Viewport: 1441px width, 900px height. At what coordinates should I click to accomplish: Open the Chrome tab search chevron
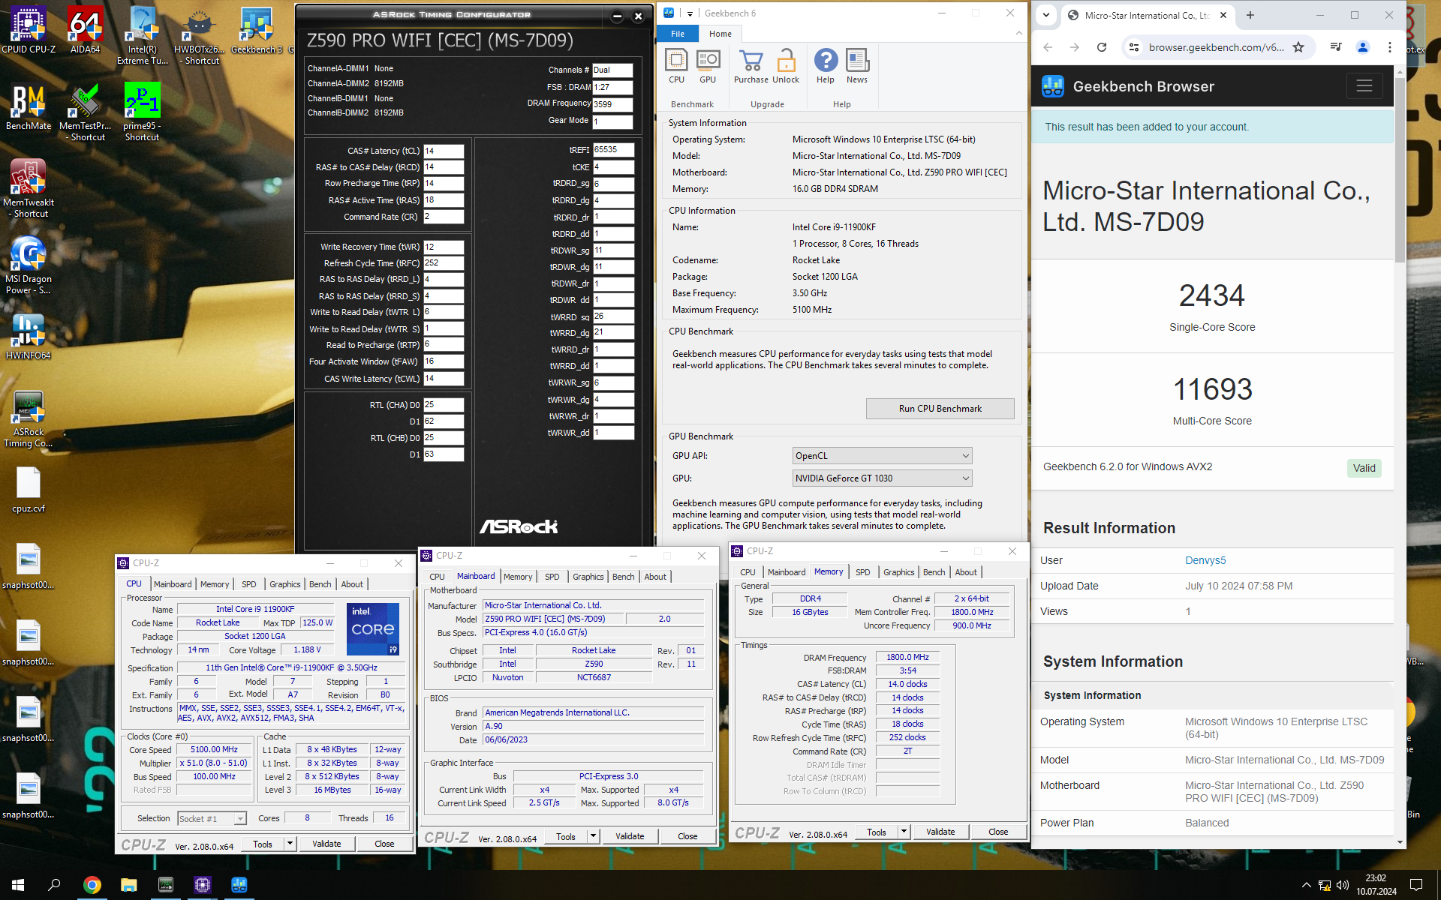(x=1046, y=15)
